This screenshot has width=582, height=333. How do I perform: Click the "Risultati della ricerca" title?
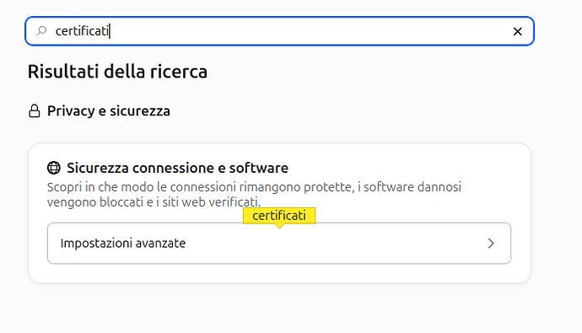(117, 72)
